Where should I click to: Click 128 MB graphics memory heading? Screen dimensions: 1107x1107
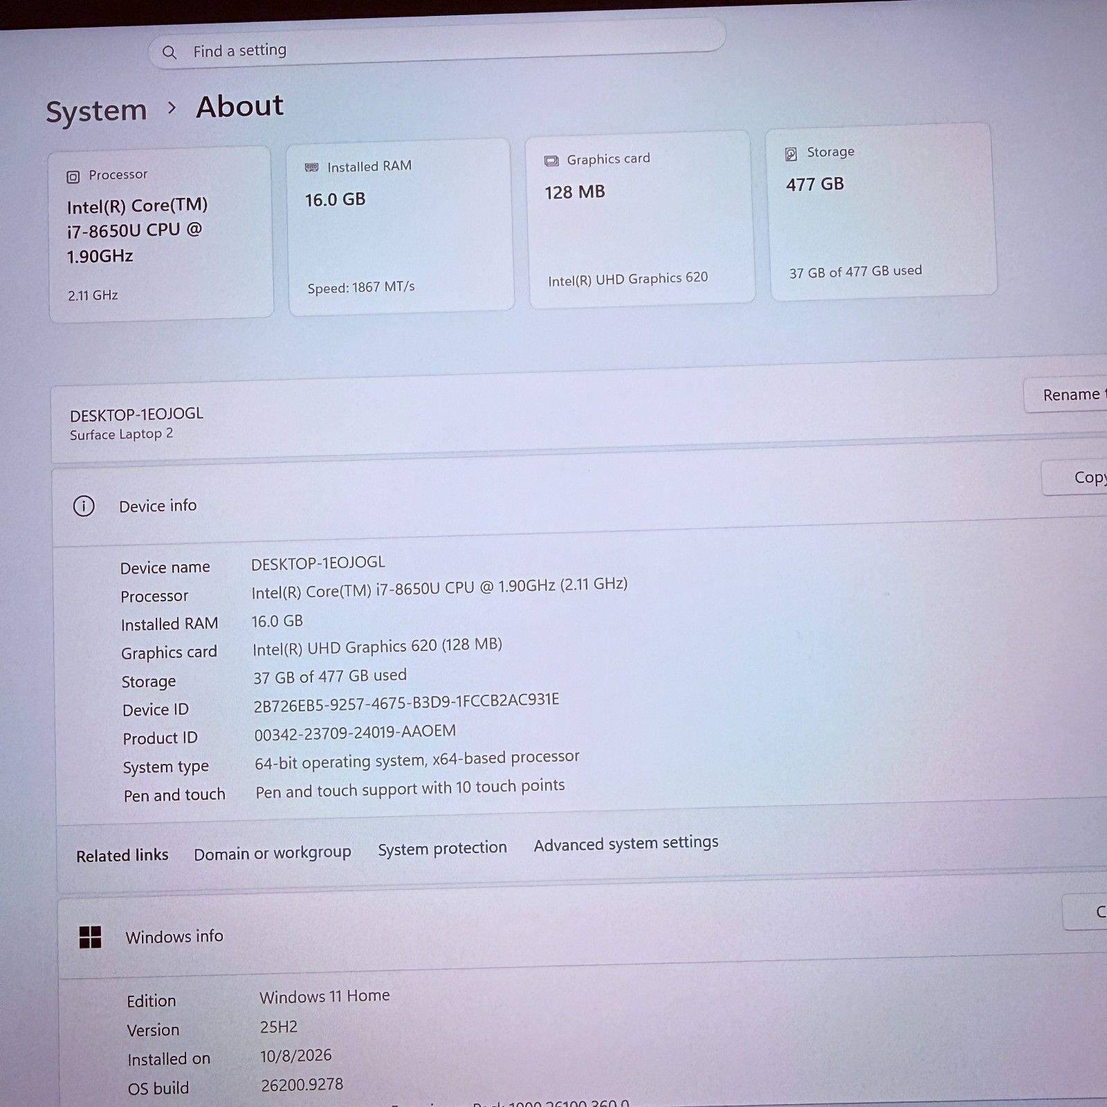point(574,192)
